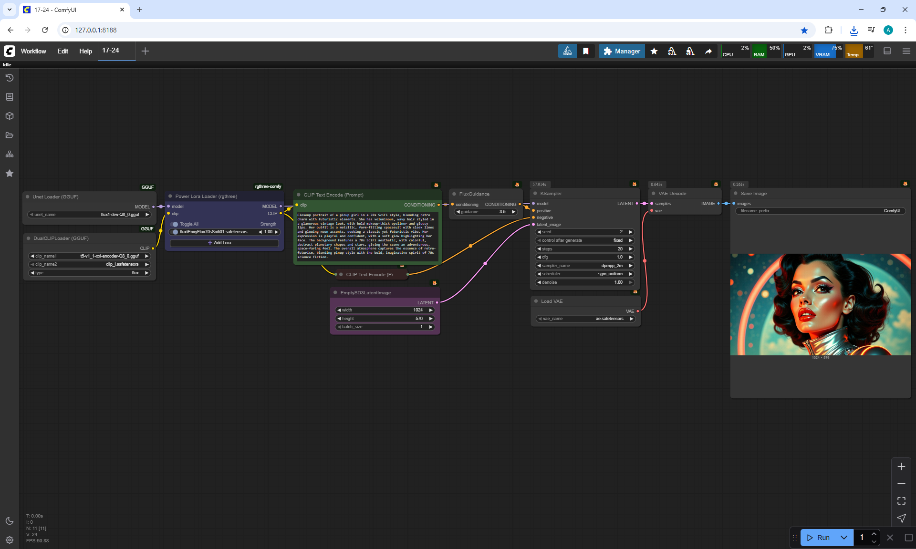
Task: Click fit view icon in canvas controls
Action: pyautogui.click(x=901, y=501)
